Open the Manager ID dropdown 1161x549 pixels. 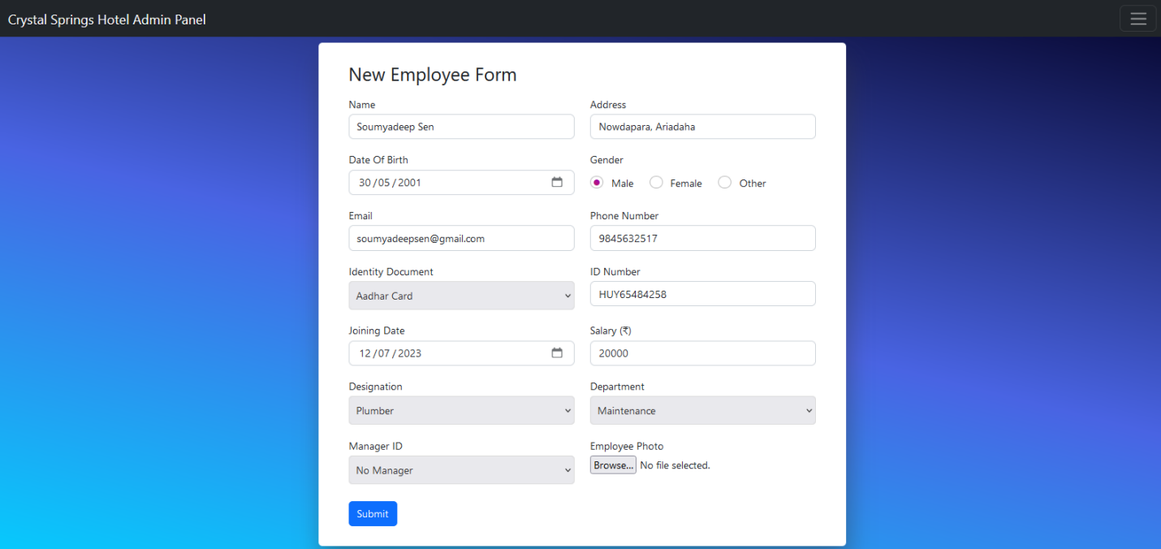pos(461,470)
